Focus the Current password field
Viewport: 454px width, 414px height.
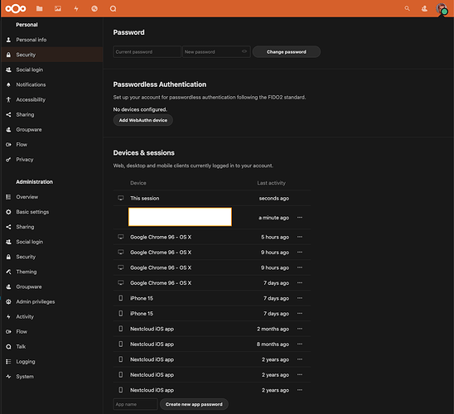point(147,52)
